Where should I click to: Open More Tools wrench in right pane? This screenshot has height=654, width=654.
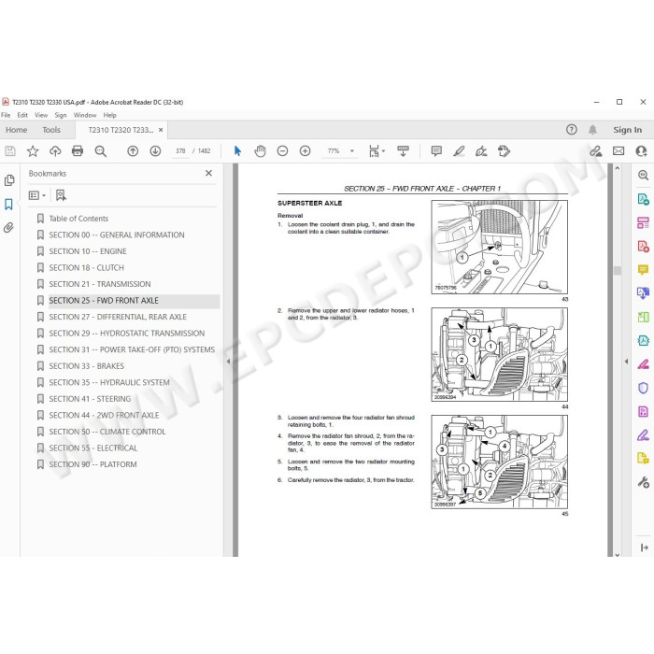pyautogui.click(x=643, y=483)
